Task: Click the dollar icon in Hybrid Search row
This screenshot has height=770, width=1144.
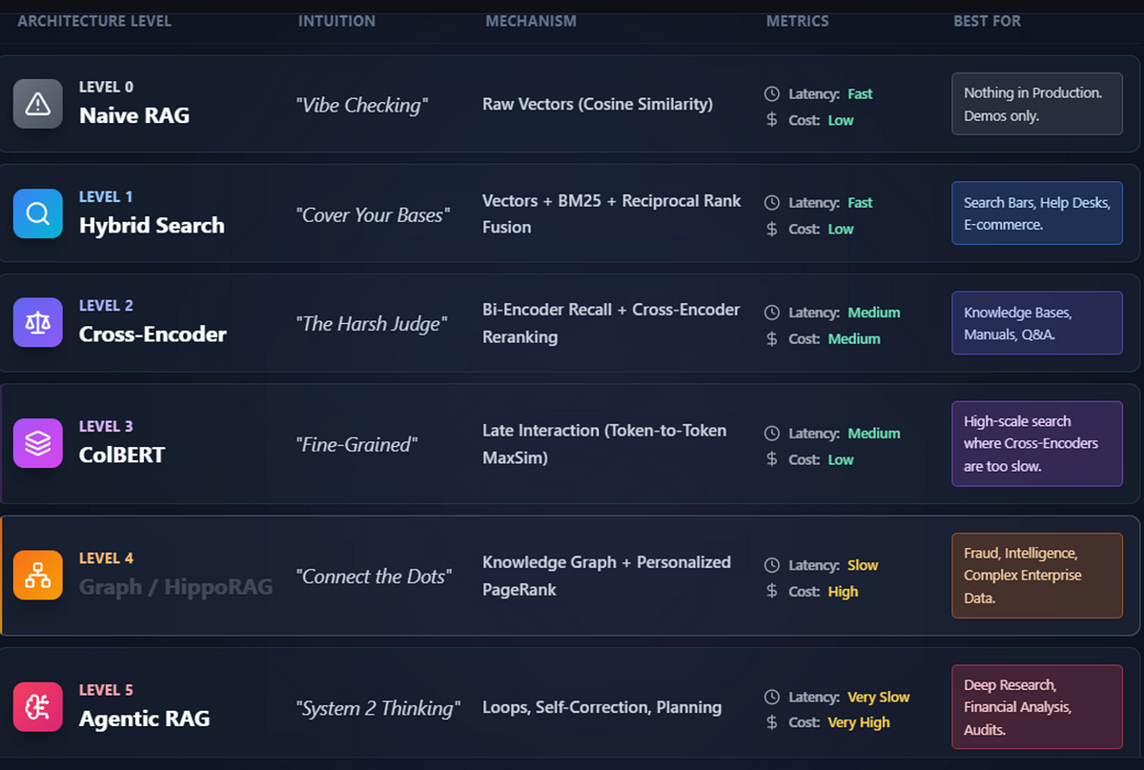Action: (x=772, y=229)
